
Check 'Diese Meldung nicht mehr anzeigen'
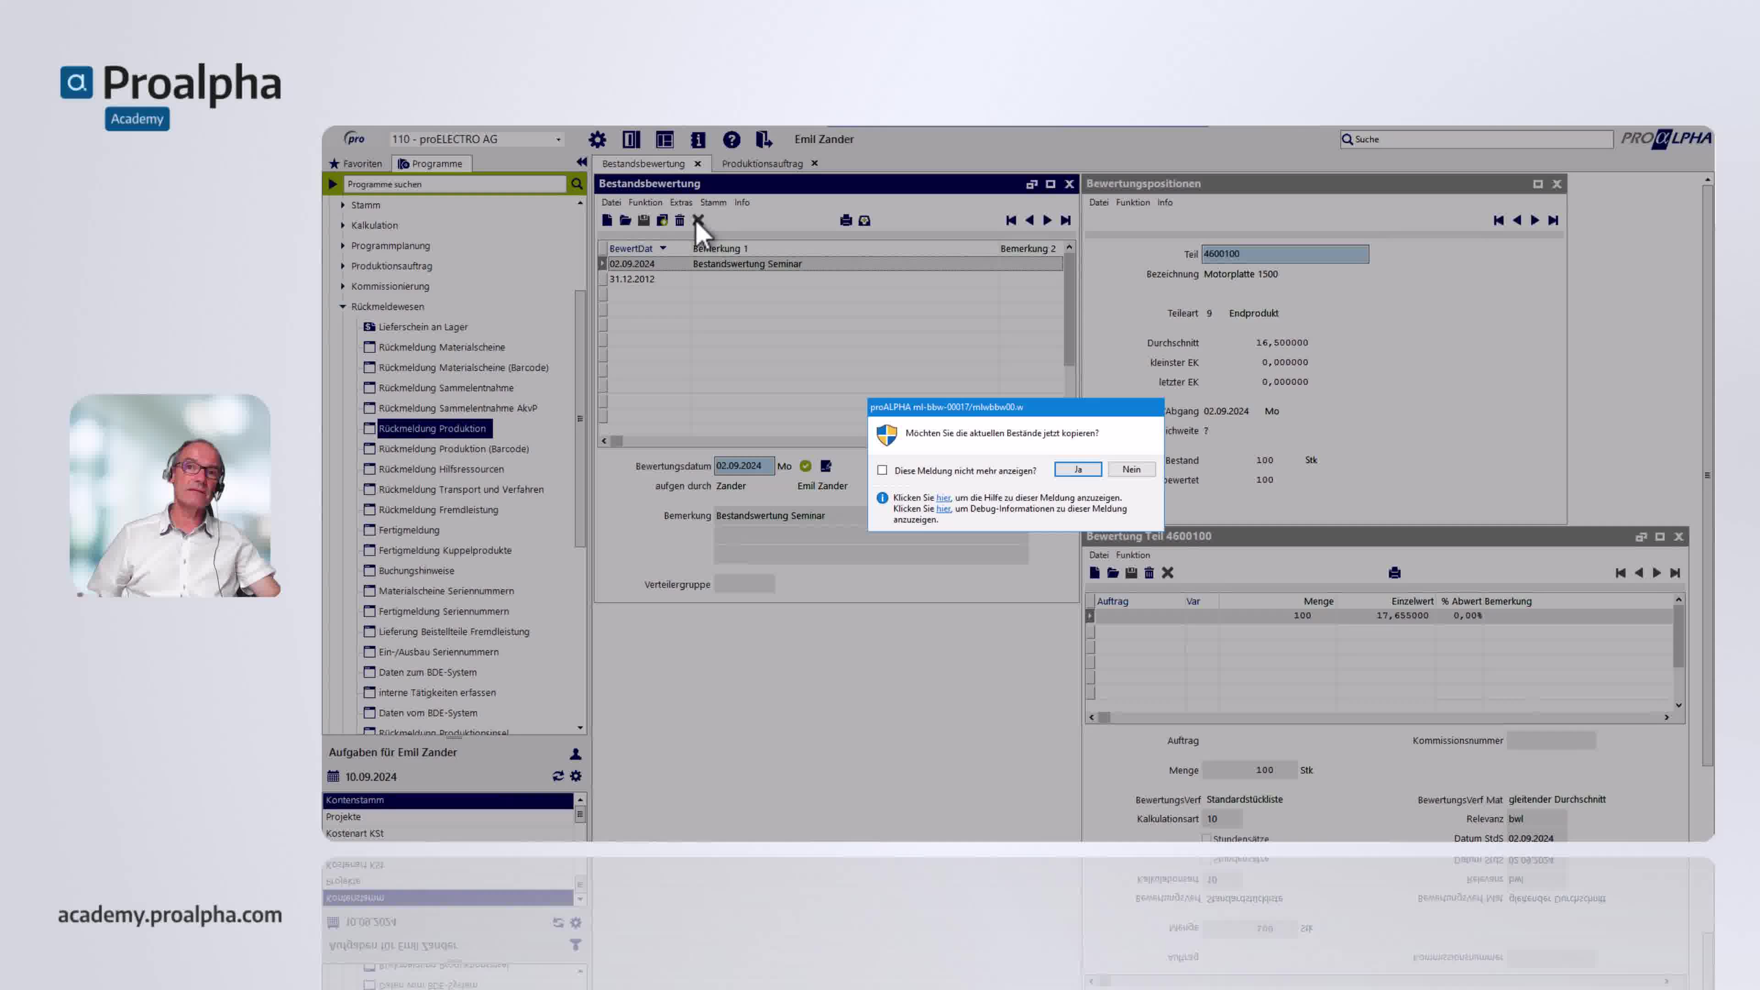[x=882, y=470]
